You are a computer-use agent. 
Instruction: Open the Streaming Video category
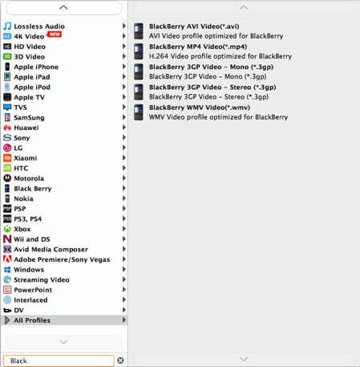pos(64,279)
